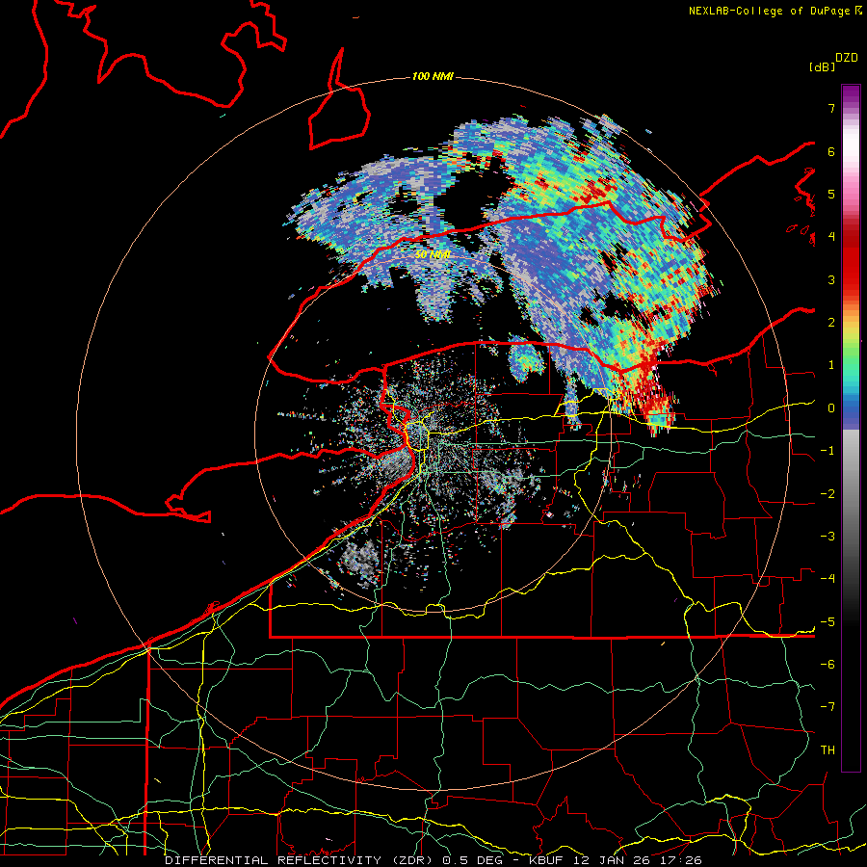Click the 6 dB value on color scale
The height and width of the screenshot is (867, 867).
coord(831,151)
